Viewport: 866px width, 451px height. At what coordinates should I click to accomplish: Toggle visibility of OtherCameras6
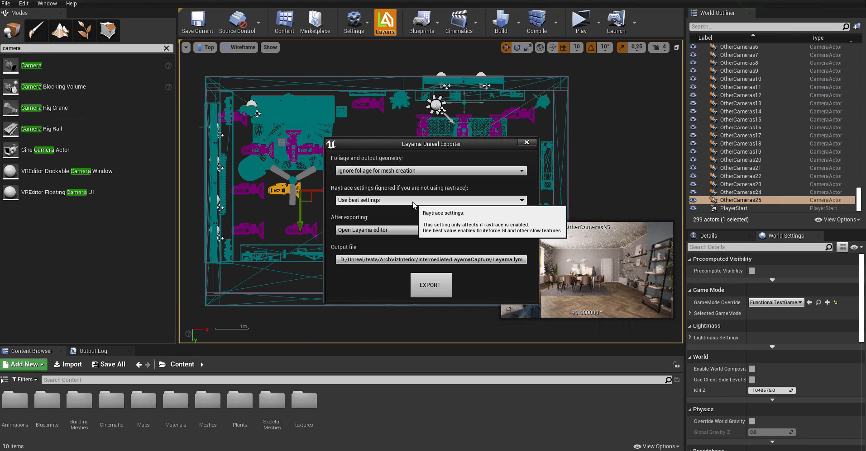(x=693, y=47)
